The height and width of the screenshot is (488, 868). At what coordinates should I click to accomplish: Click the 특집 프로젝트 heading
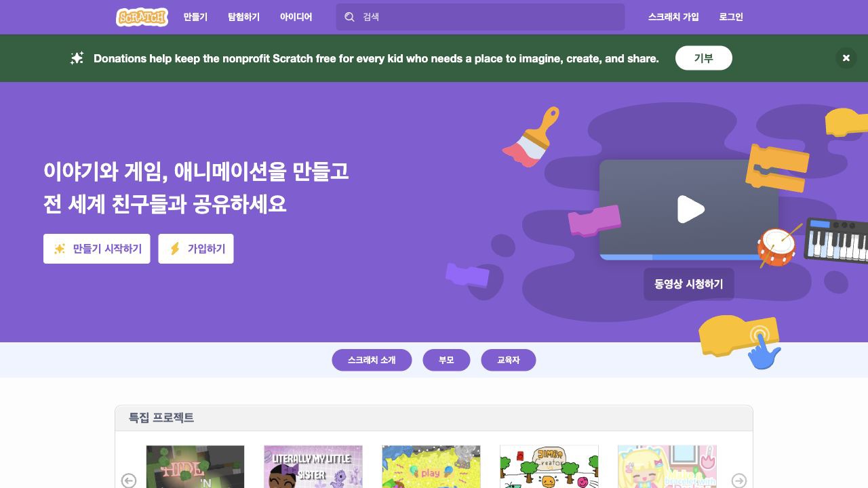[161, 418]
